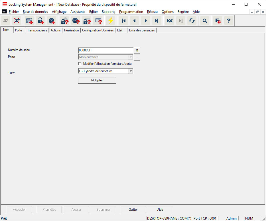Screen dimensions: 266x221
Task: Click the add new transponder toolbar icon
Action: pos(52,21)
